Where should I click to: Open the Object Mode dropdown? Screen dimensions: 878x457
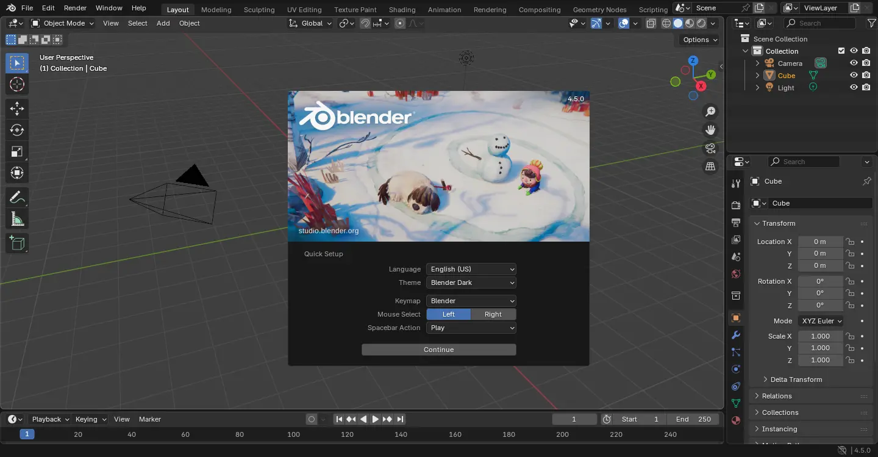(x=63, y=23)
